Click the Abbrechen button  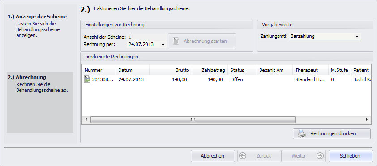tap(213, 156)
